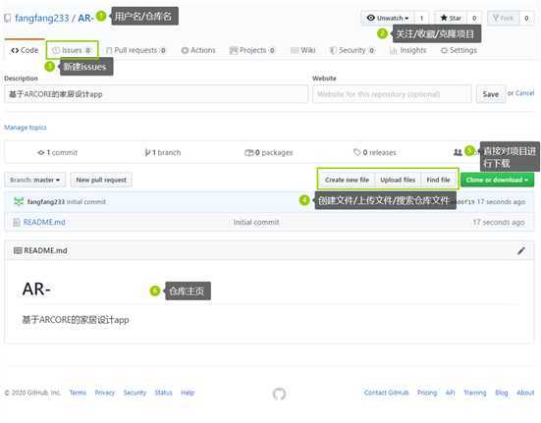Open the Insights tab
Screen dimensions: 541x423
tap(408, 50)
